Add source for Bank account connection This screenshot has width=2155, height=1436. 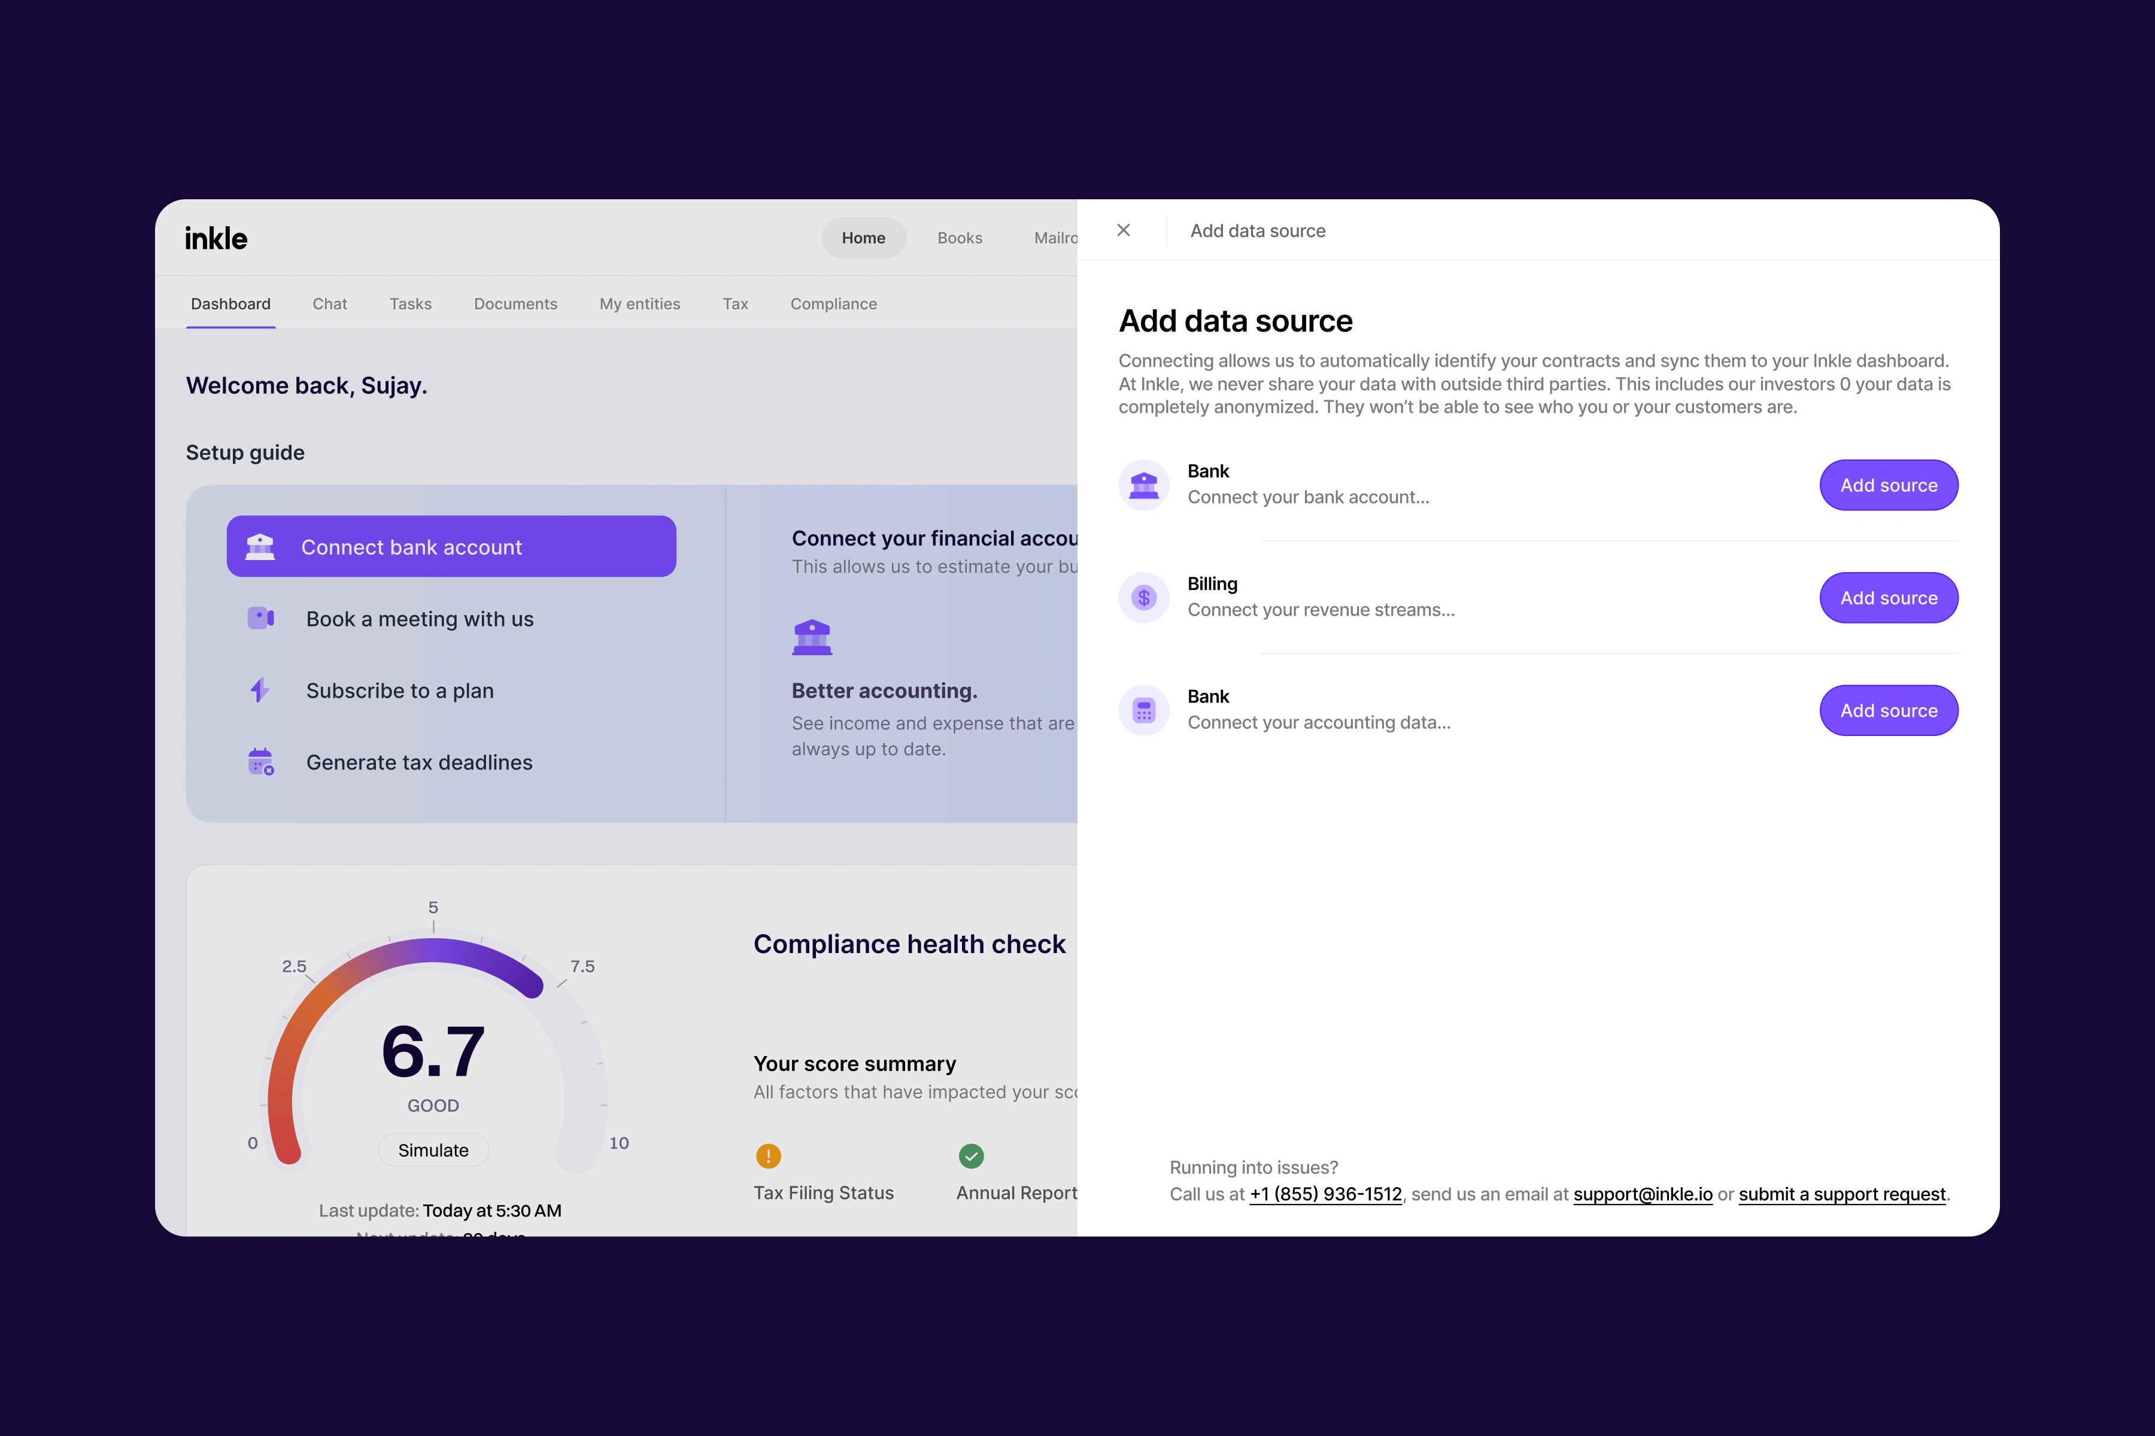coord(1889,485)
